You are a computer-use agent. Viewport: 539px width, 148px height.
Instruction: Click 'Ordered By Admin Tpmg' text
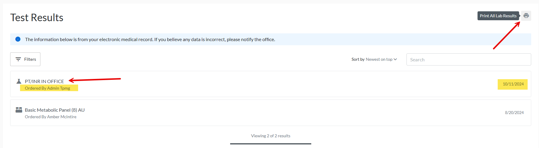(x=47, y=88)
